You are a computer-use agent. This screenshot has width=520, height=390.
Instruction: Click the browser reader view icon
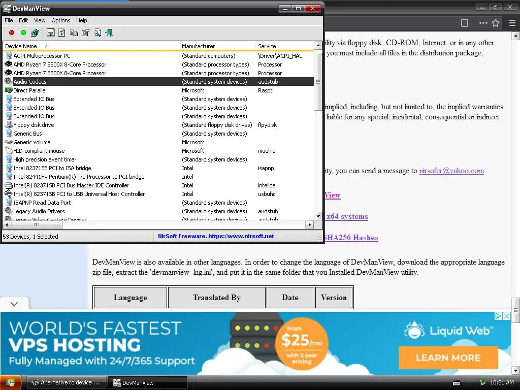[465, 23]
